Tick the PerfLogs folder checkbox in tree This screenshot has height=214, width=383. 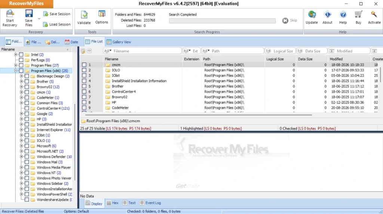21,60
